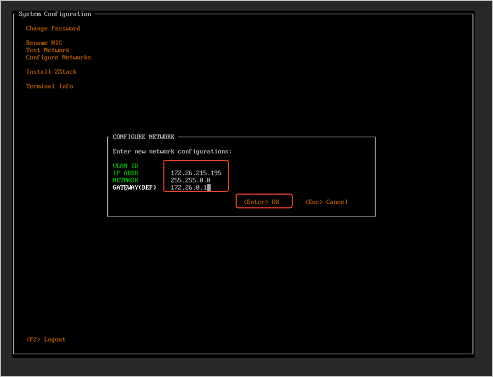Click the NETMASK label

click(125, 180)
